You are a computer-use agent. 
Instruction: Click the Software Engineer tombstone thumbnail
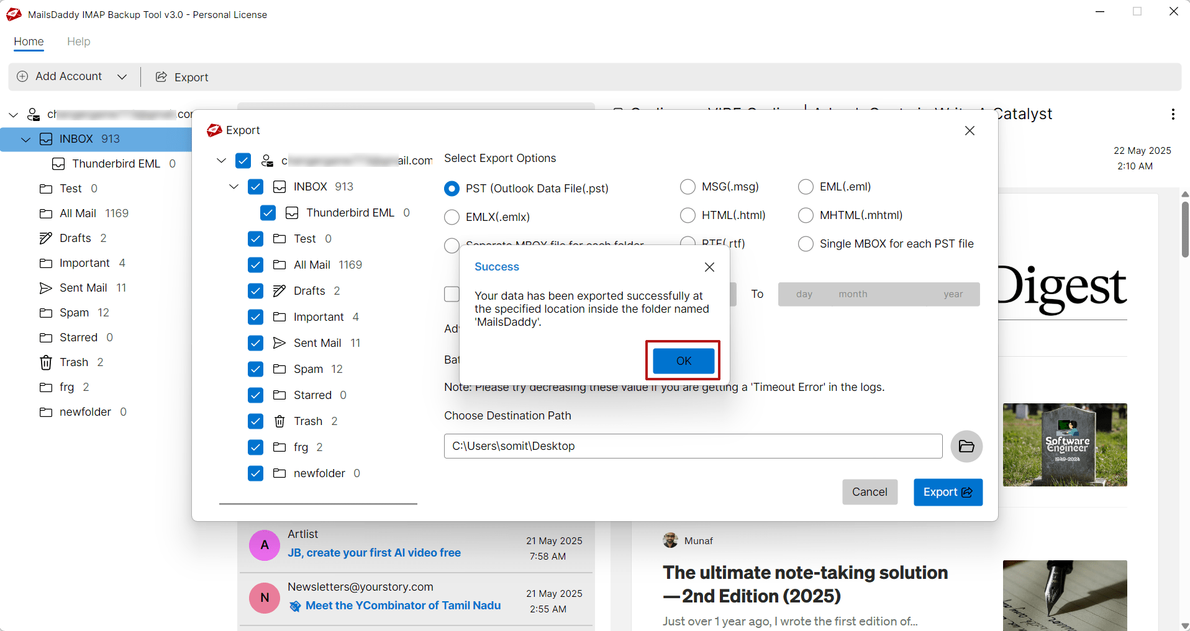click(x=1065, y=445)
